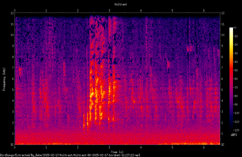The width and height of the screenshot is (242, 157).
Task: Click the 10 kHz label on the right axis
Action: (x=223, y=35)
